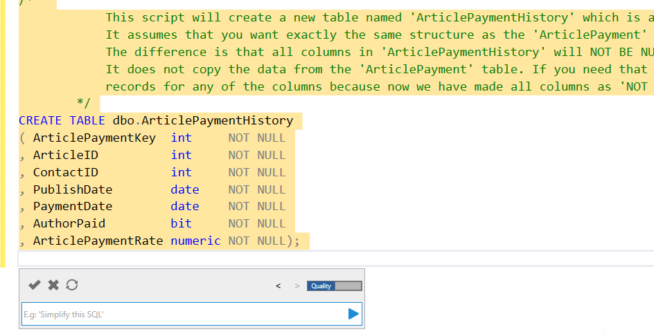Click the date type beside PublishDate
The height and width of the screenshot is (336, 654).
[184, 189]
